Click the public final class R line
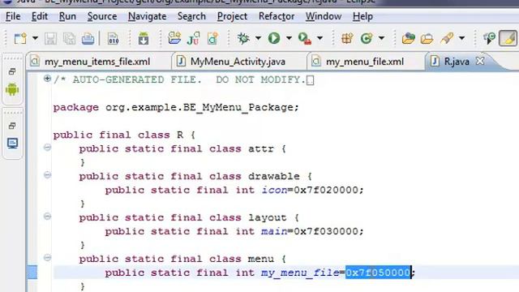This screenshot has height=292, width=519. coord(124,135)
